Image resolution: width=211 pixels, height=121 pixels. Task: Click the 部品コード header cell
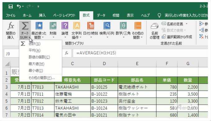pyautogui.click(x=104, y=80)
